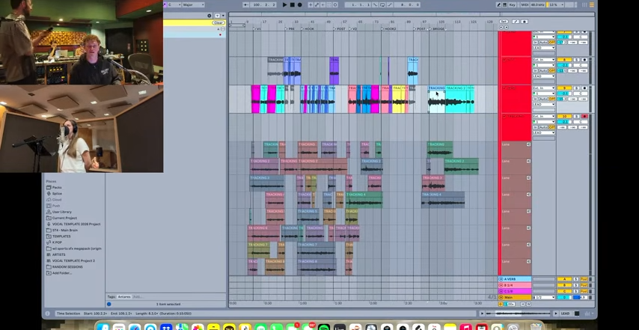Enable MIDI map mode

pos(525,5)
